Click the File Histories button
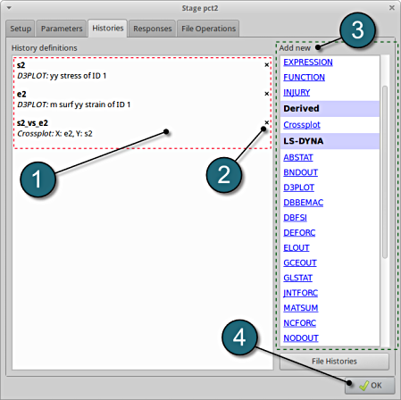The image size is (401, 400). click(x=334, y=362)
